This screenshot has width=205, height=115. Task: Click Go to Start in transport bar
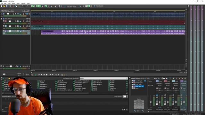50,75
